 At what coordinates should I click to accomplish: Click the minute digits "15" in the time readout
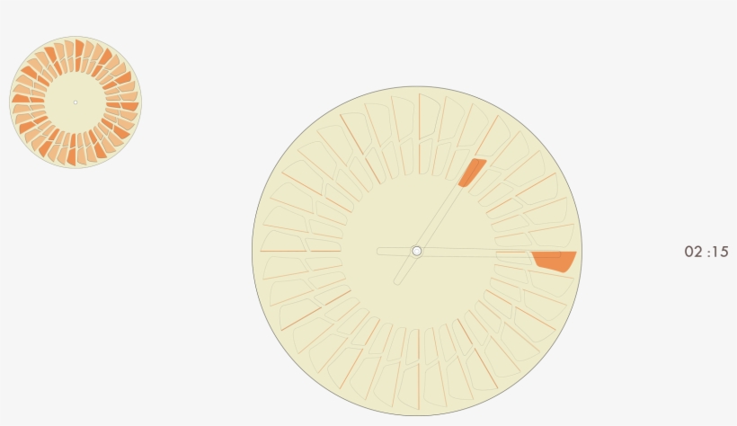click(719, 253)
